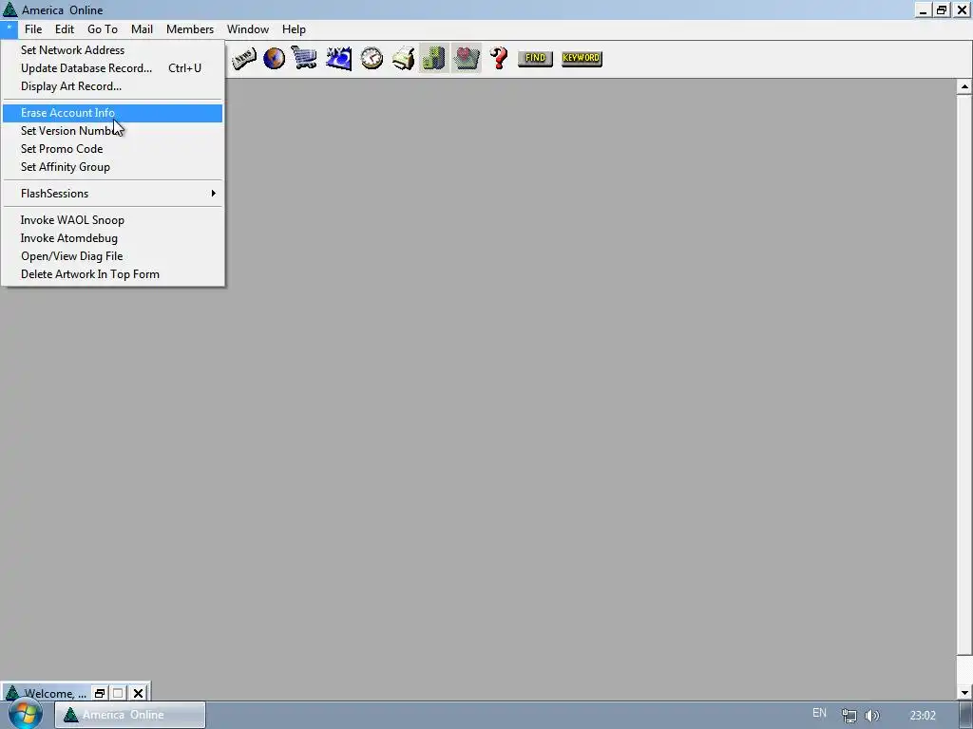Open the Windows Start orb
The image size is (973, 729).
pos(24,715)
